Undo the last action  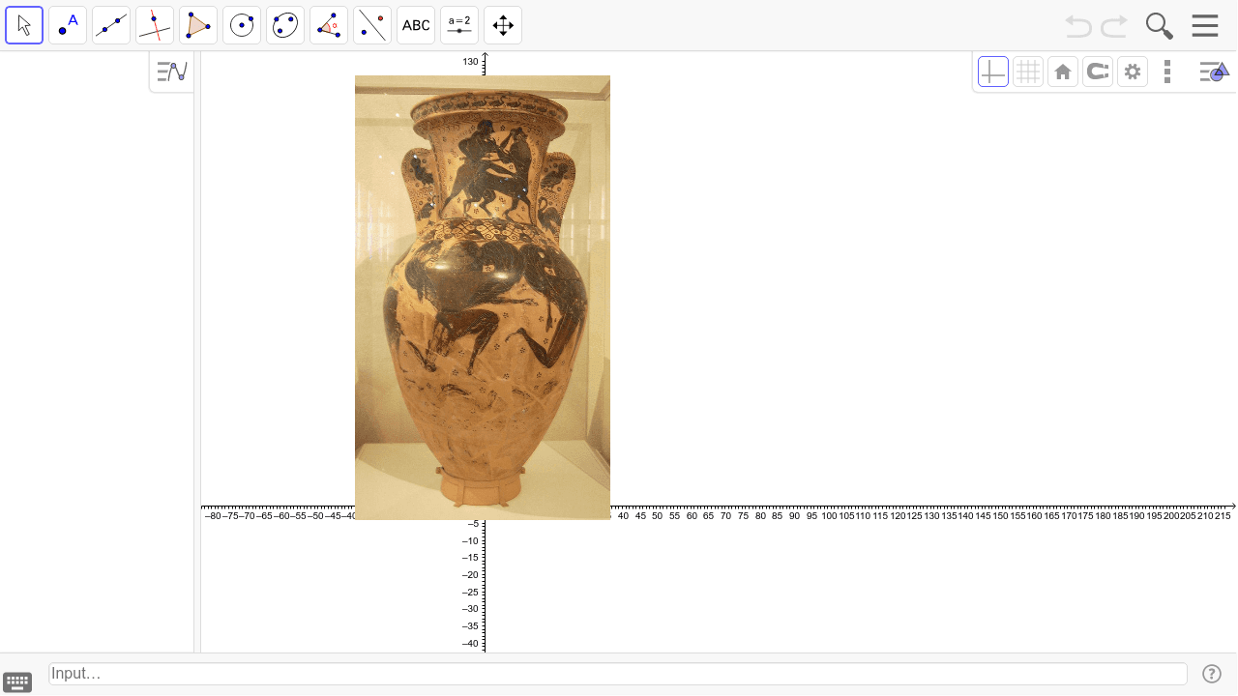tap(1078, 26)
